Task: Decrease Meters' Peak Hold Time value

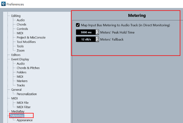Action: (x=97, y=34)
